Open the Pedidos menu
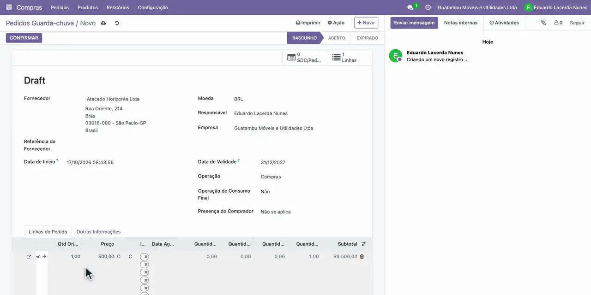 [x=60, y=7]
